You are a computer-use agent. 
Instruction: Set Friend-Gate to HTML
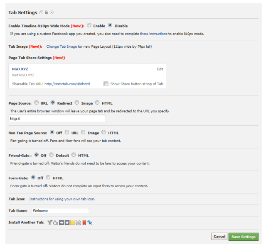tap(74, 155)
